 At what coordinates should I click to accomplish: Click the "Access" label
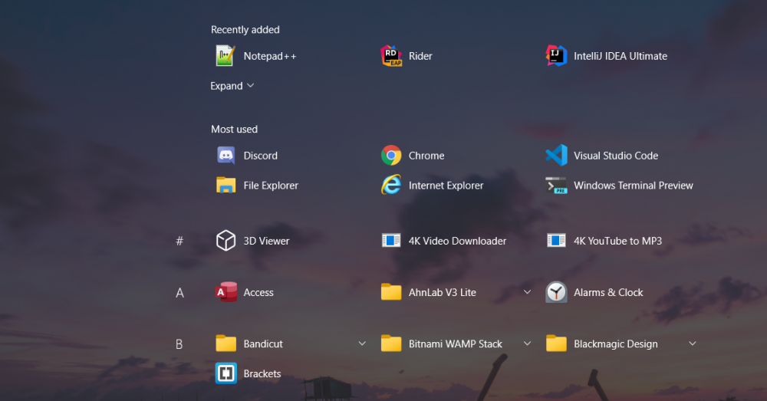click(x=258, y=292)
